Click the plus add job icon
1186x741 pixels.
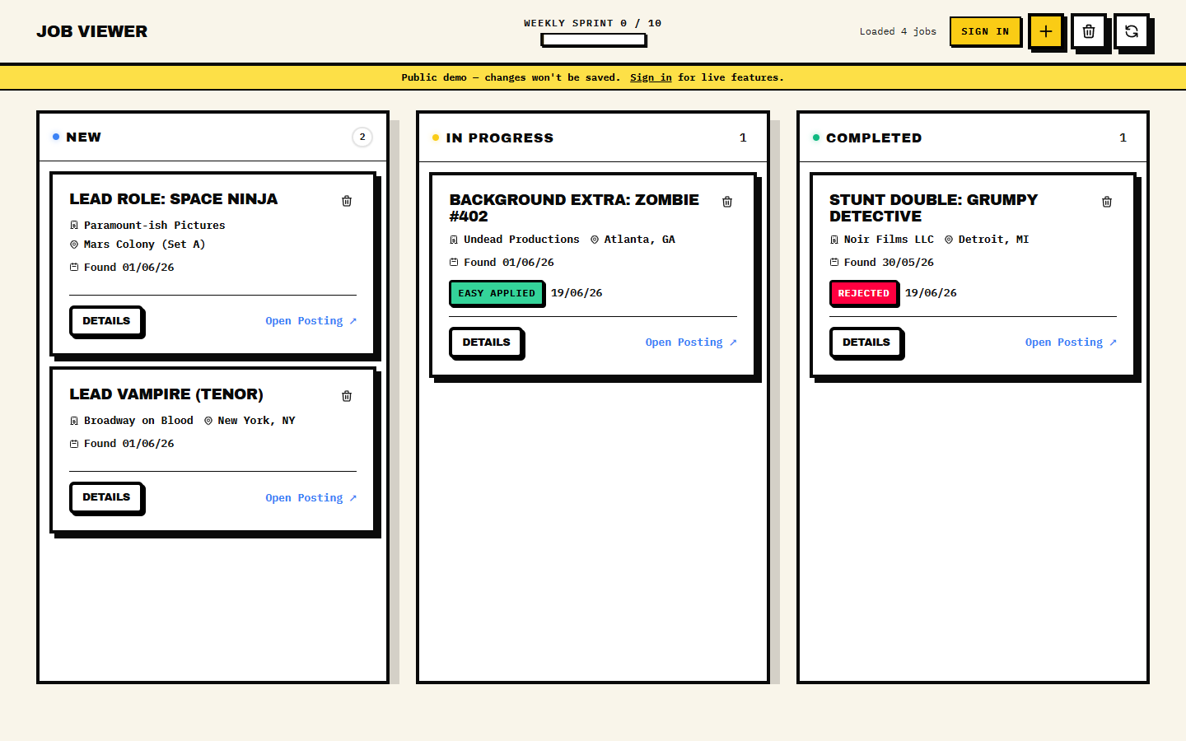pyautogui.click(x=1045, y=31)
